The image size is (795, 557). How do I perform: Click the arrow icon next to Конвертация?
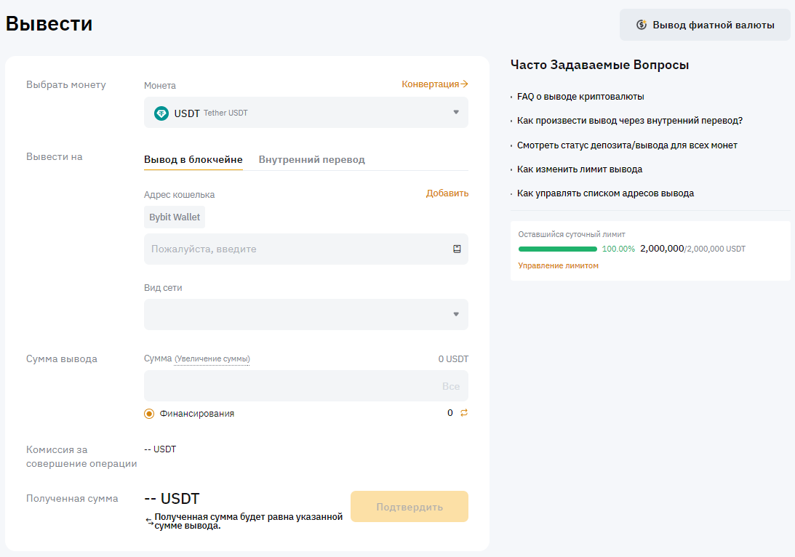tap(465, 84)
